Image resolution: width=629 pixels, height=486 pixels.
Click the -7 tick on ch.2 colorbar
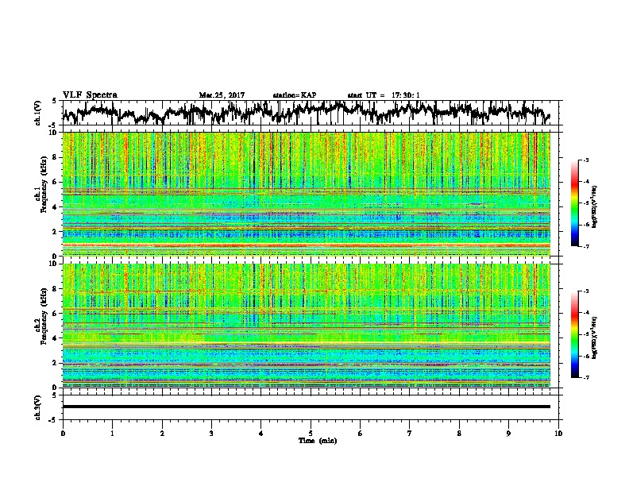(x=586, y=377)
